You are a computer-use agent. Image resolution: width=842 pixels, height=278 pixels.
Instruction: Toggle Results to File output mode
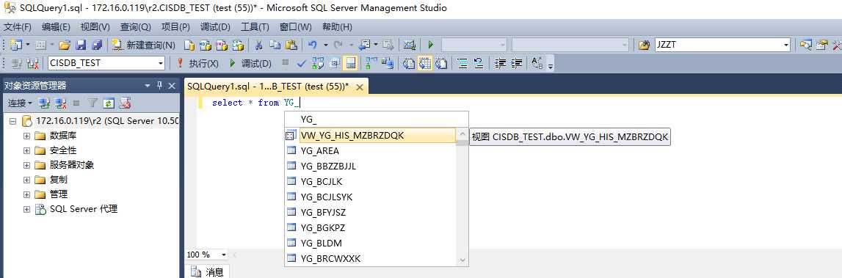coord(441,63)
